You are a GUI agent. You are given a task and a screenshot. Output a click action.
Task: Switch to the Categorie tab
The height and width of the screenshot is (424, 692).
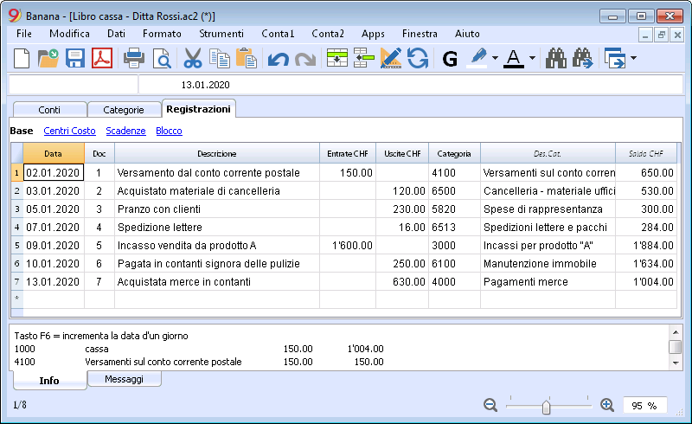pyautogui.click(x=124, y=110)
